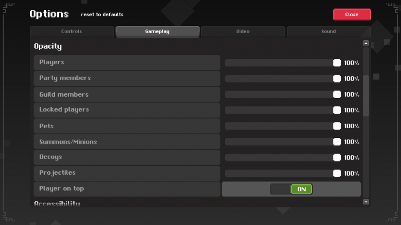
Task: Click the Players opacity slider handle
Action: click(x=337, y=63)
